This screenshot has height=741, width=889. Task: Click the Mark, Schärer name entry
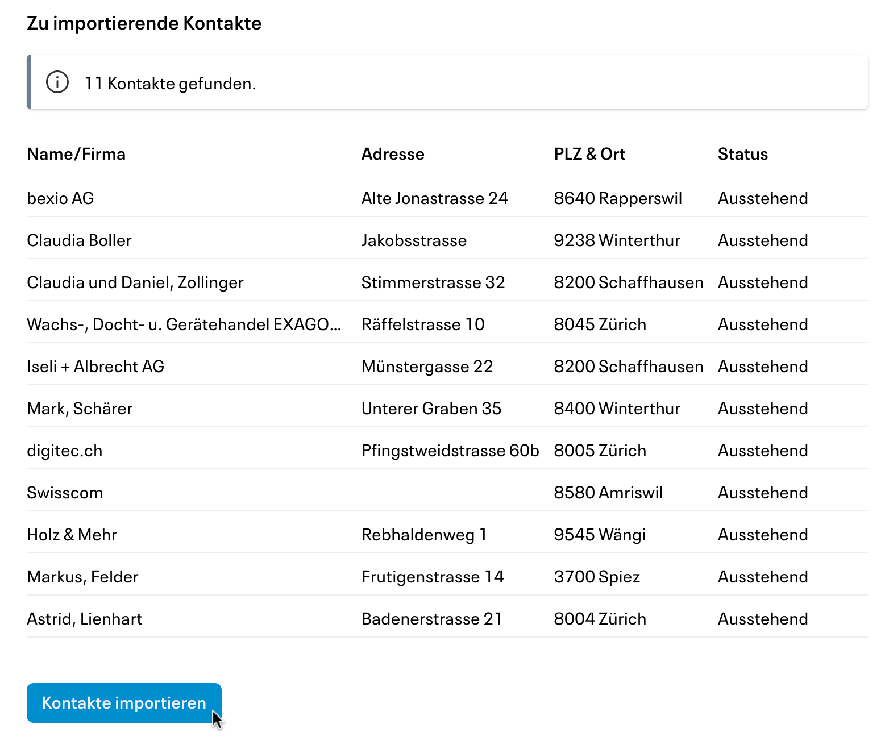(79, 408)
